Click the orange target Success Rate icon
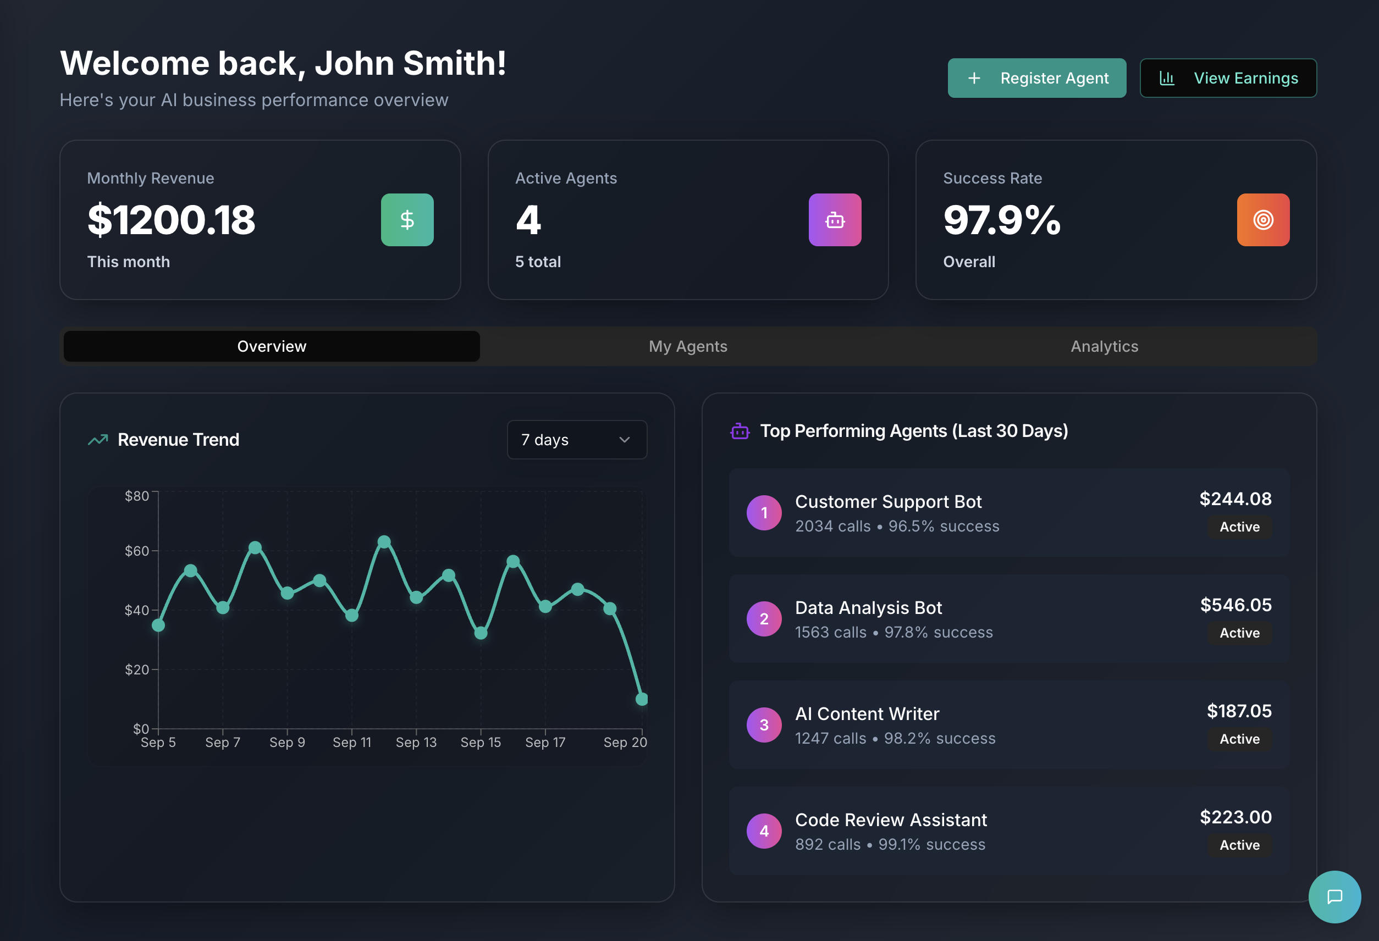1379x941 pixels. pyautogui.click(x=1262, y=220)
